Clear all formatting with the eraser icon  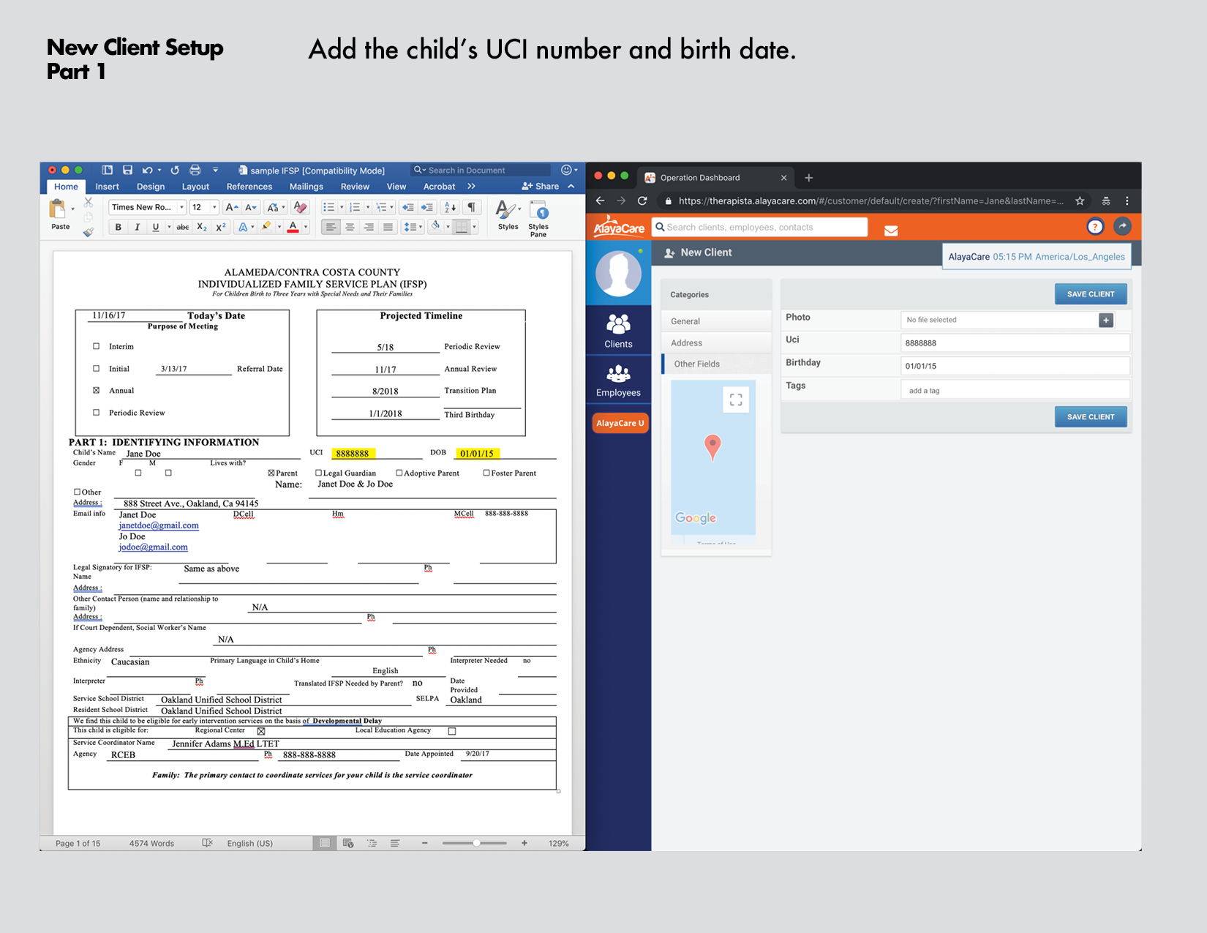click(x=300, y=207)
